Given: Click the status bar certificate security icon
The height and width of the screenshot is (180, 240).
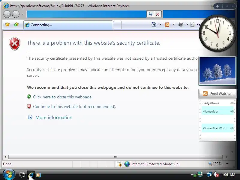Looking at the screenshot, I should [119, 164].
